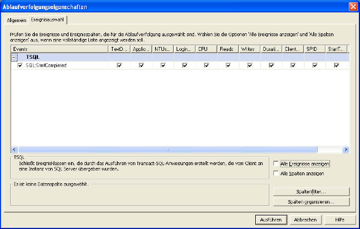Enable 'Alle Ereignisse anzeigen' checkbox
This screenshot has height=229, width=360.
(276, 163)
